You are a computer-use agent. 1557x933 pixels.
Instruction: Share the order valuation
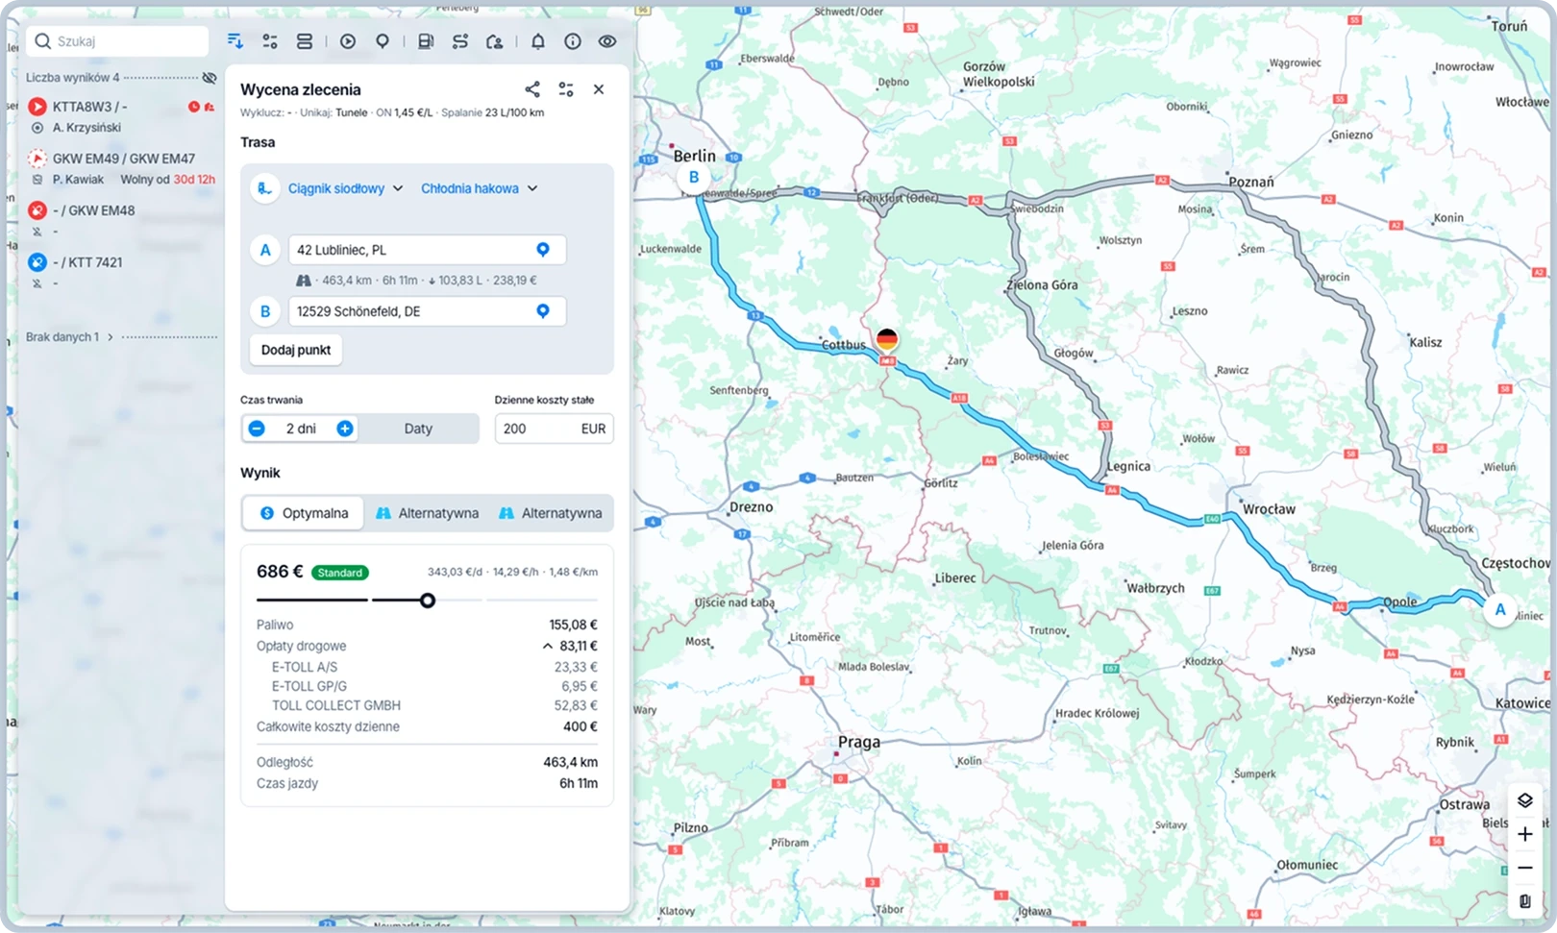pos(531,89)
